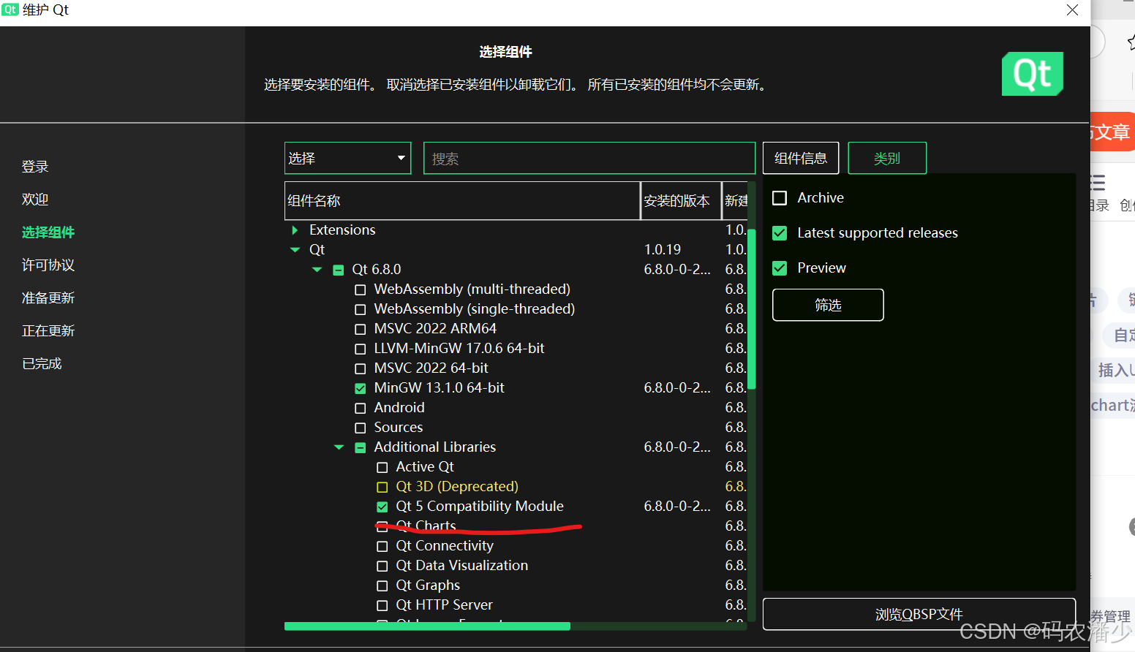This screenshot has height=652, width=1135.
Task: Toggle the Preview checkbox
Action: (780, 268)
